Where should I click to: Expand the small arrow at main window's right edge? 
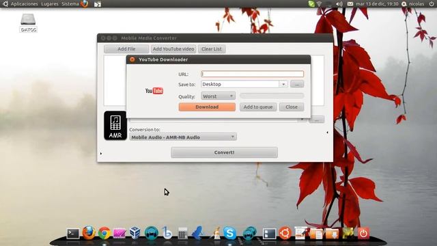pyautogui.click(x=327, y=133)
